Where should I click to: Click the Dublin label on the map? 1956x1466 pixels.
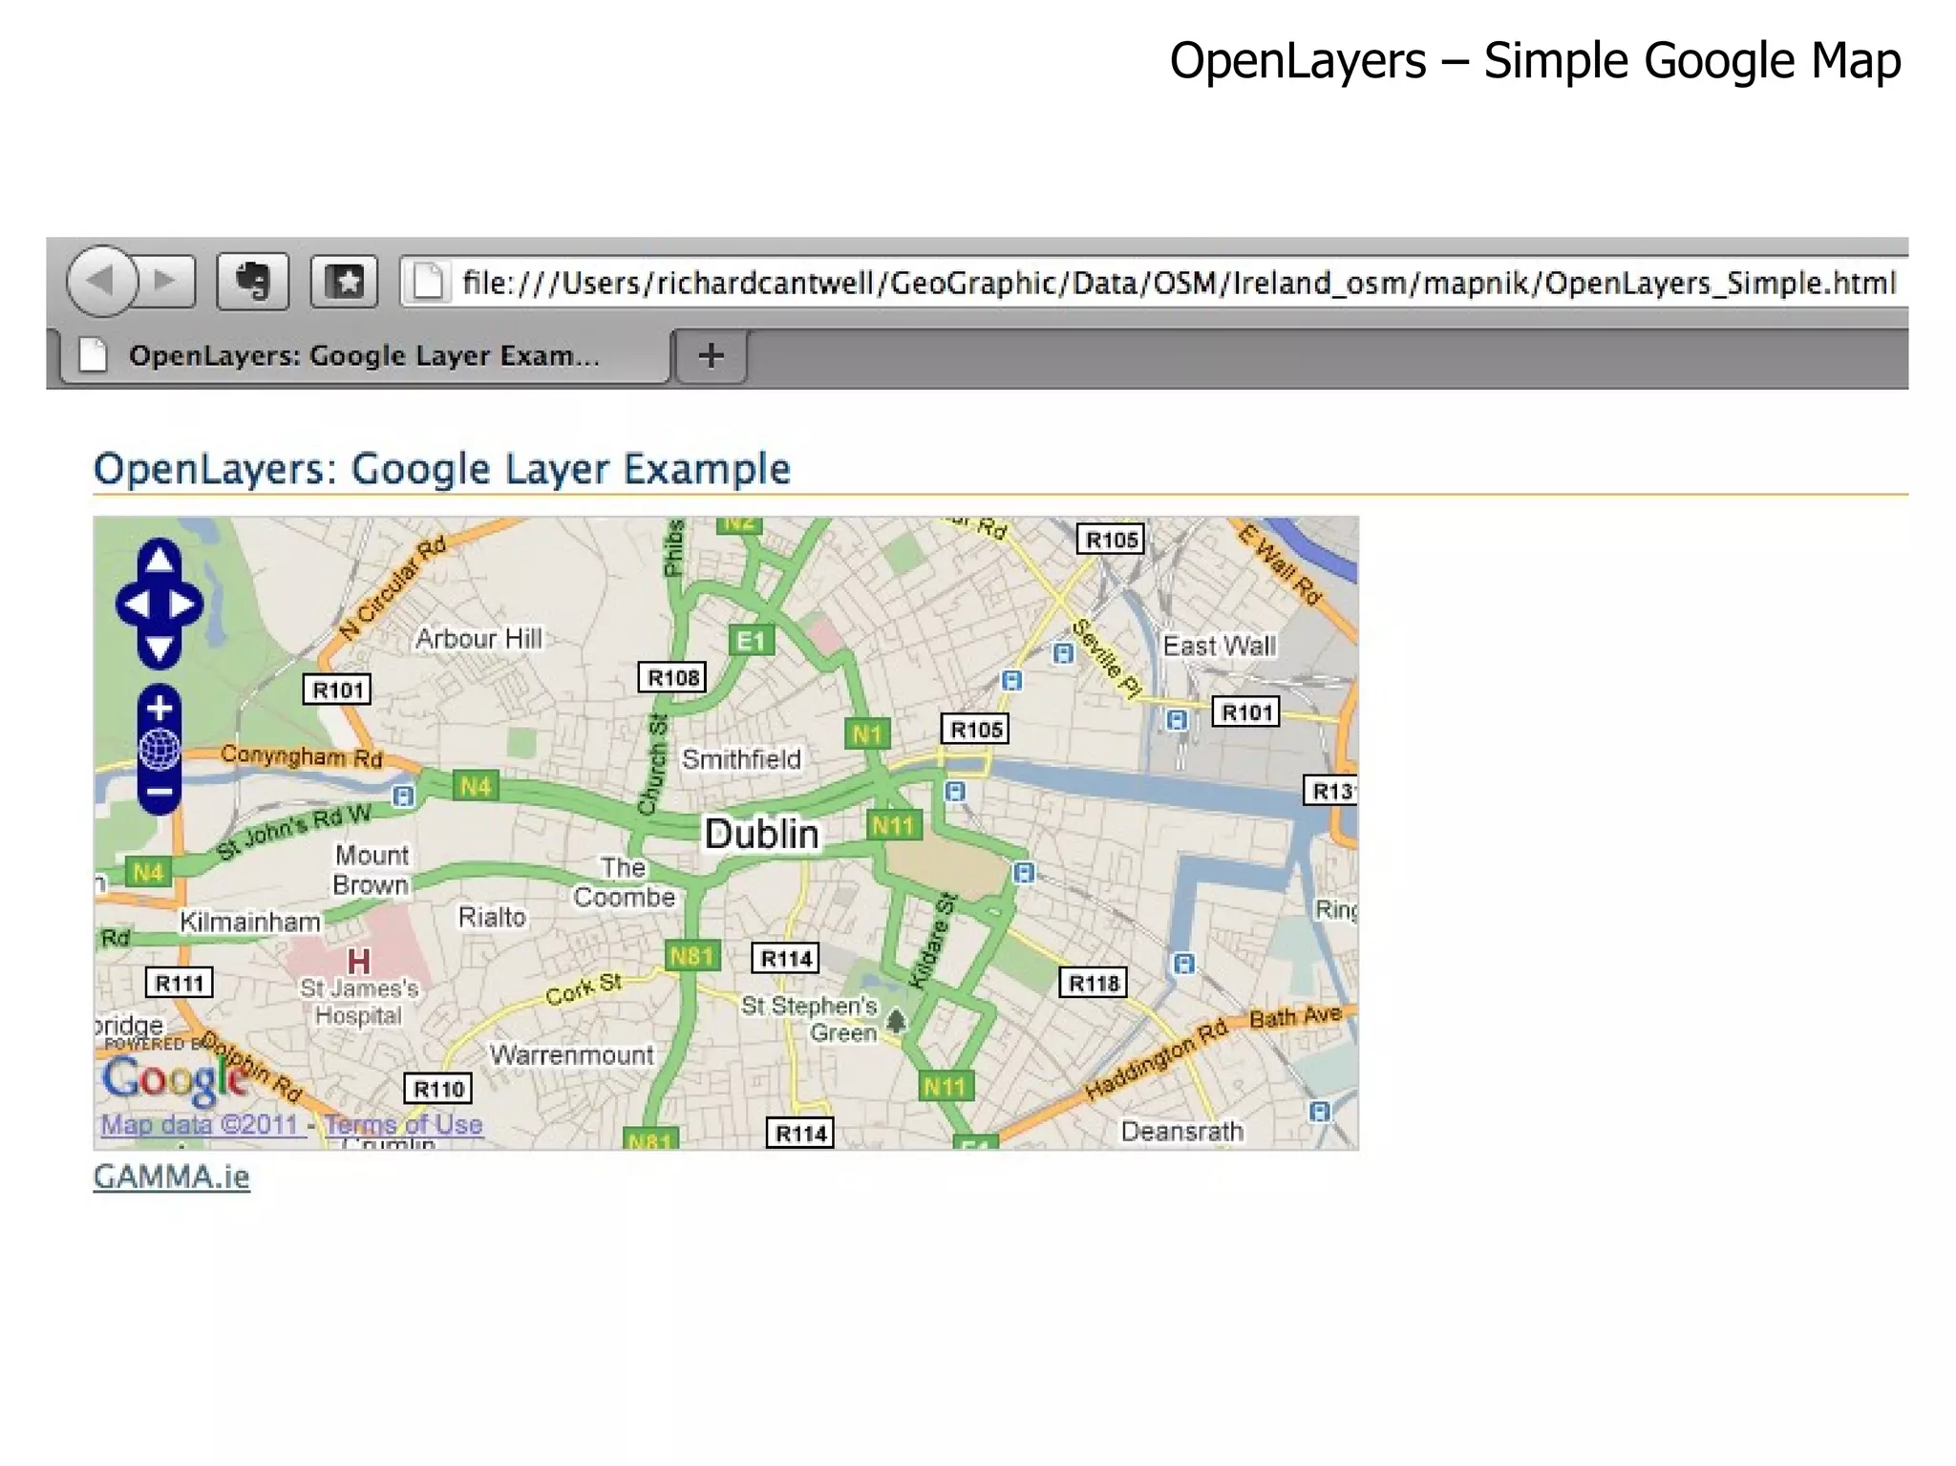point(761,834)
